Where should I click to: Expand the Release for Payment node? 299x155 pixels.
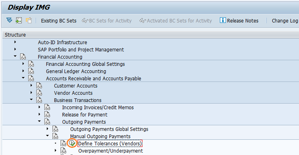(x=39, y=114)
